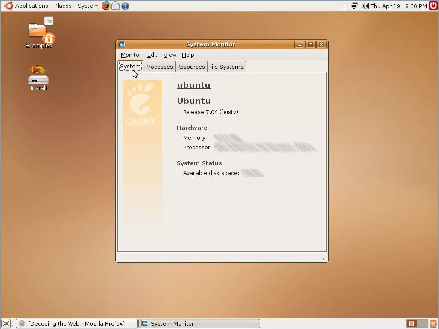439x329 pixels.
Task: Minimize the System Monitor window
Action: click(x=299, y=44)
